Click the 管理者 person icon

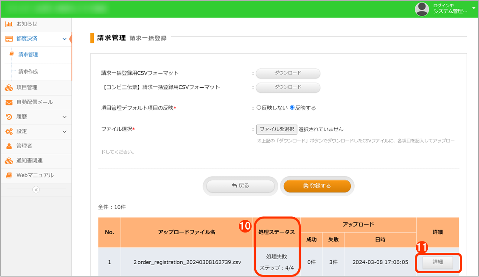point(8,146)
